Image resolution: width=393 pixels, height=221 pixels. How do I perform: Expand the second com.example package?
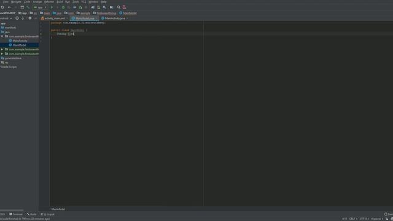[2, 49]
